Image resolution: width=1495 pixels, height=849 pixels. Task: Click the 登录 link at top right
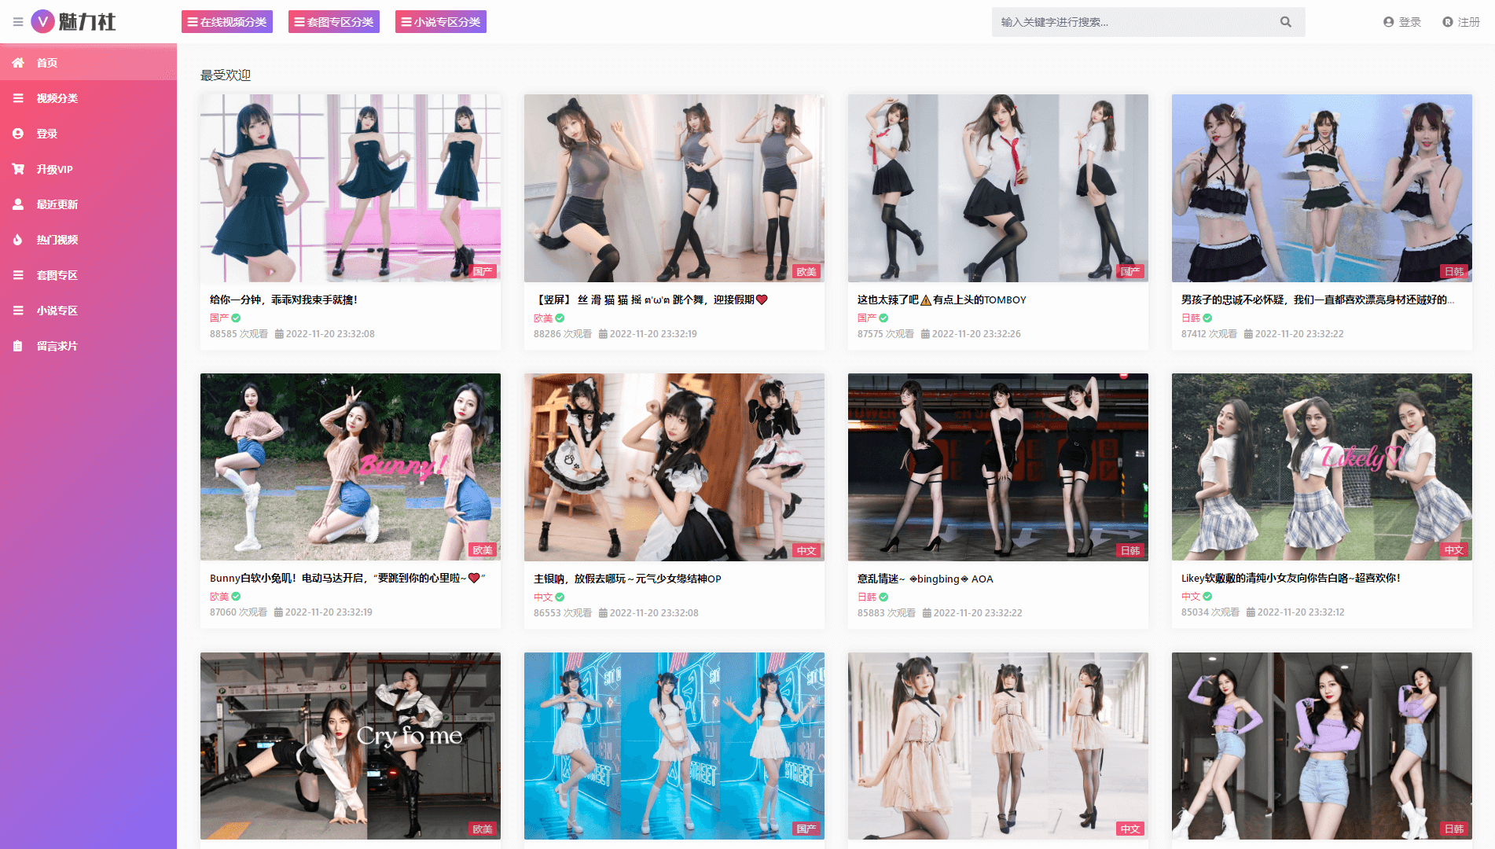tap(1402, 22)
